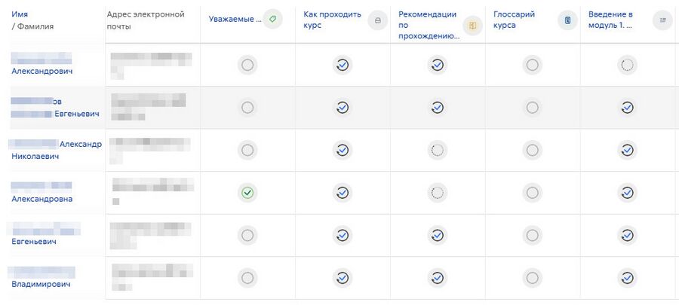Toggle Уважаемые completion circle for Владимирович row
The image size is (679, 305).
(247, 278)
